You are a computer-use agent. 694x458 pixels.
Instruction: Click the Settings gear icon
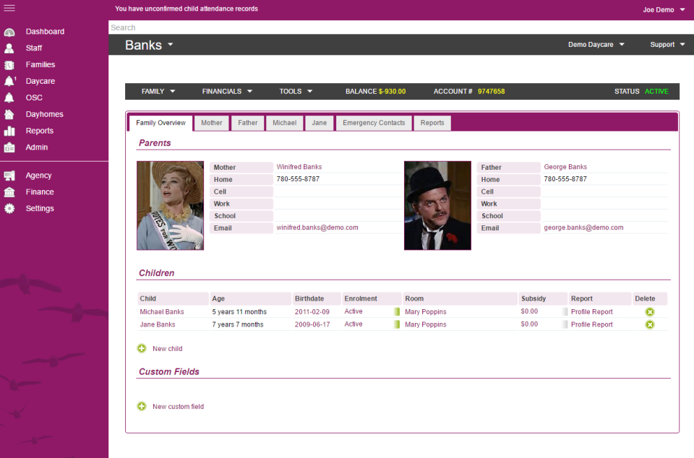pos(9,209)
